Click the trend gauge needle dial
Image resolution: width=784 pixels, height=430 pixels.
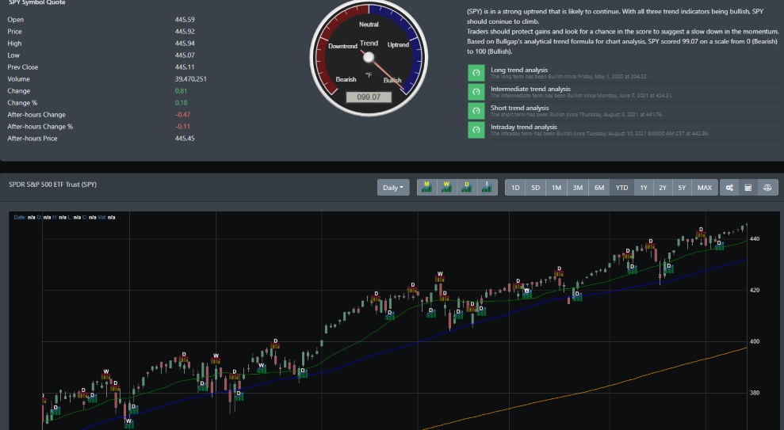368,57
